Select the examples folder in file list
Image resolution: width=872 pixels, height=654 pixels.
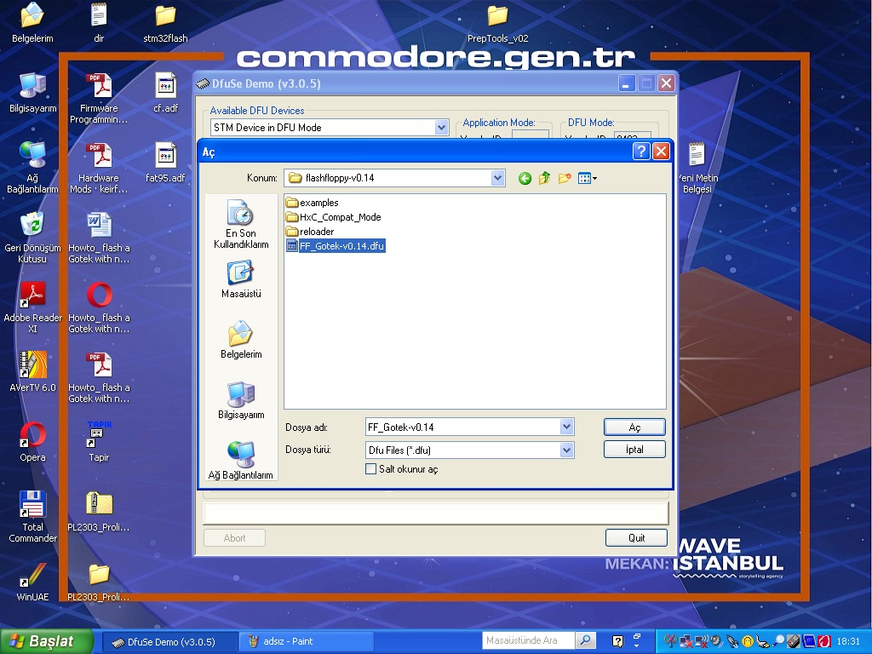pyautogui.click(x=318, y=203)
